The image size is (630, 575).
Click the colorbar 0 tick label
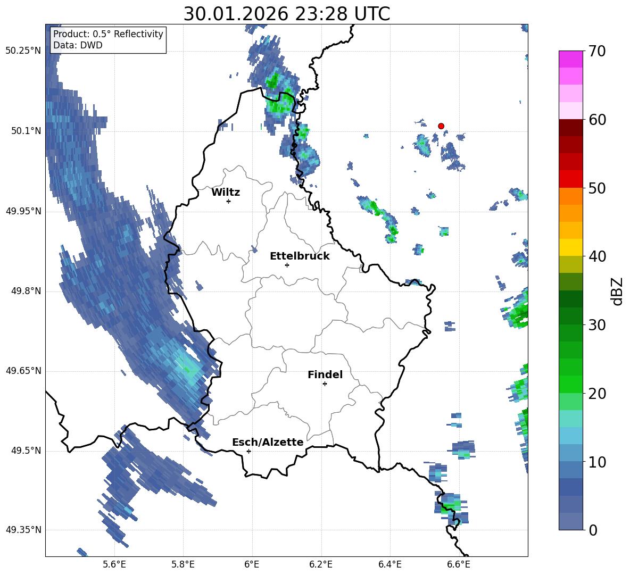point(593,530)
